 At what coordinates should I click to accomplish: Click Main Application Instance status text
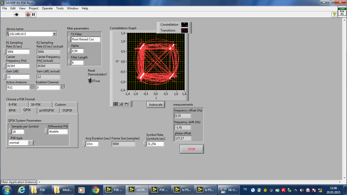19,182
